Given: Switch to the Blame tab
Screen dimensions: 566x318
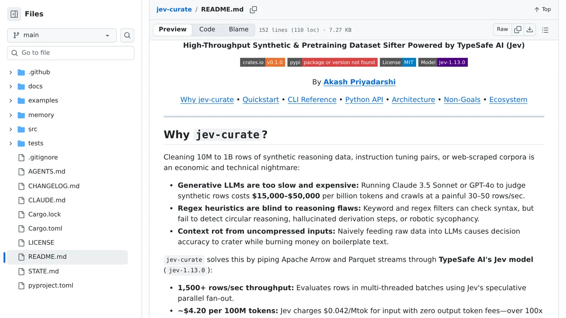Looking at the screenshot, I should coord(239,30).
